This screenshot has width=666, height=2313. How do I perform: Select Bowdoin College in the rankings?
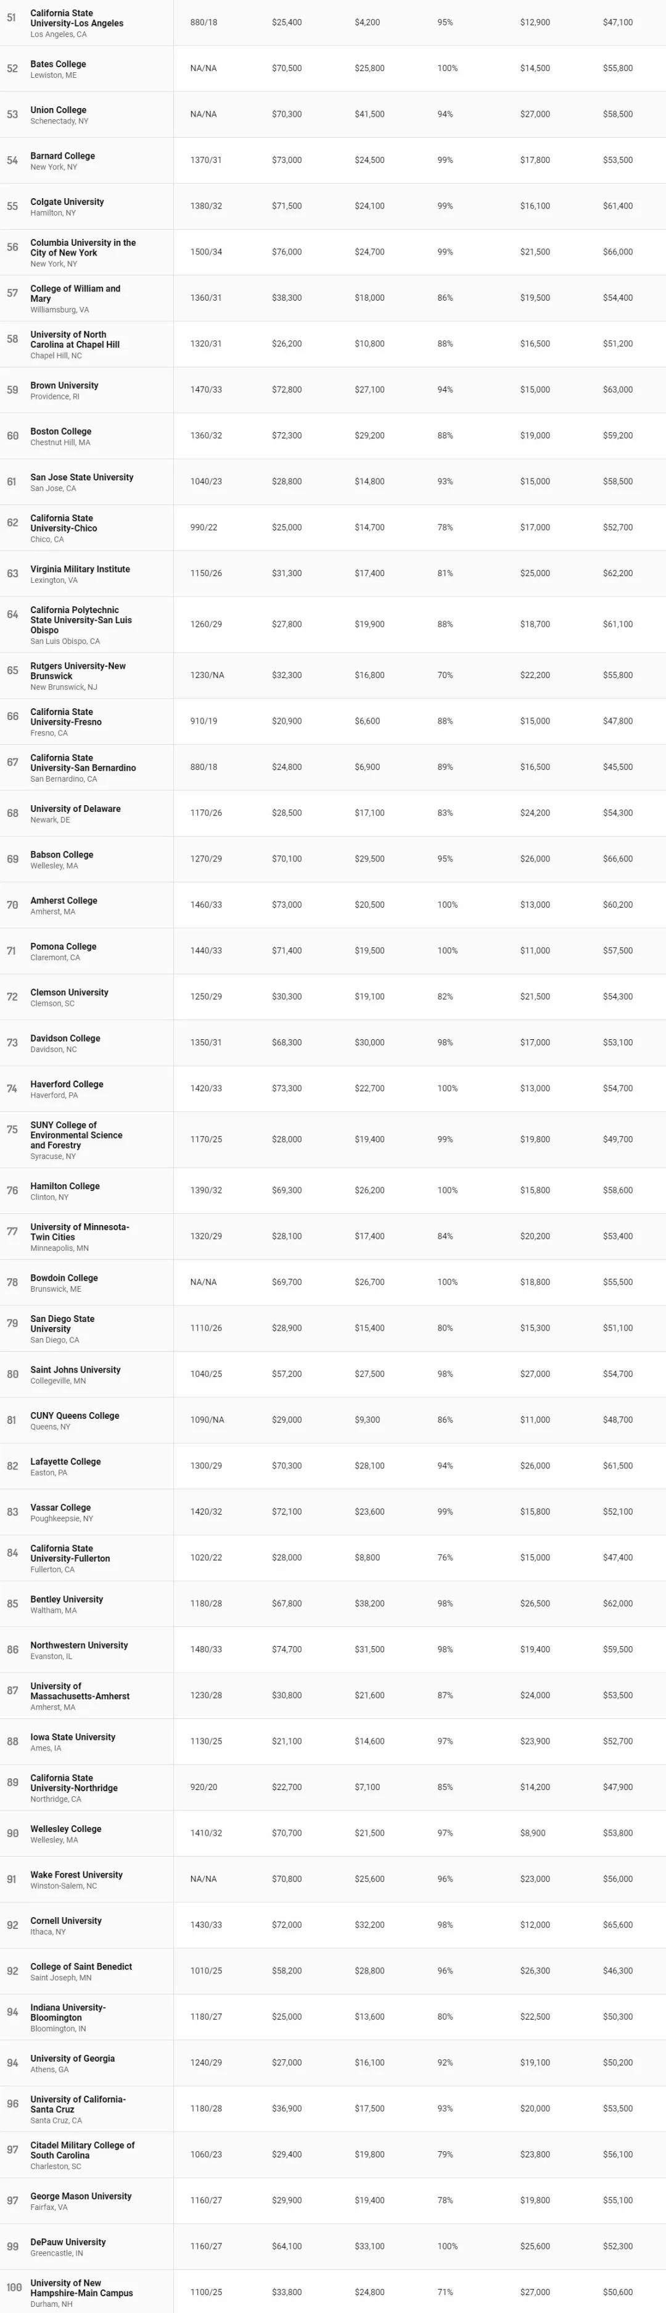[64, 1279]
